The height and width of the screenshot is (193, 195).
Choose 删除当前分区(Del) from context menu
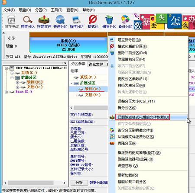pyautogui.click(x=149, y=53)
